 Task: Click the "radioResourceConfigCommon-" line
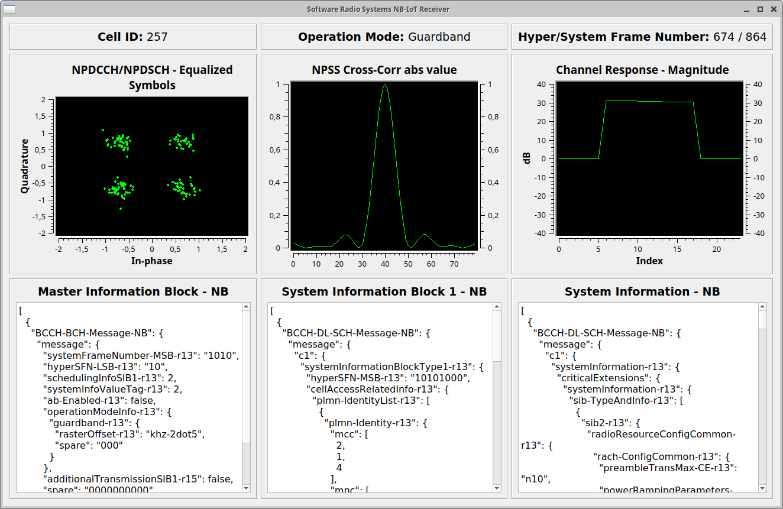661,434
